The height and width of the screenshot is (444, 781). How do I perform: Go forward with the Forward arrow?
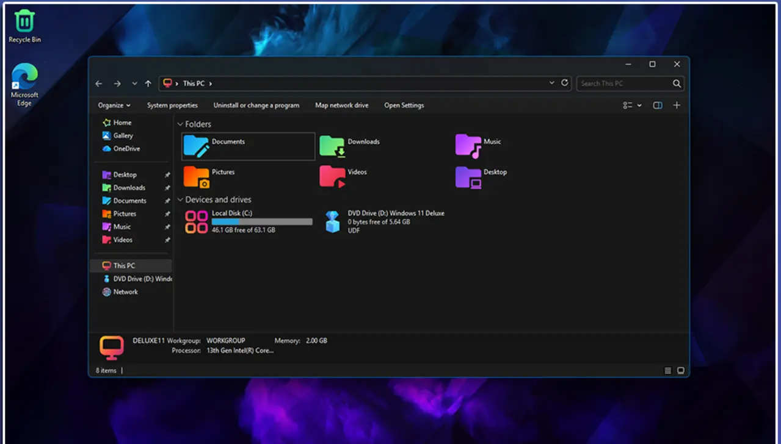click(117, 84)
